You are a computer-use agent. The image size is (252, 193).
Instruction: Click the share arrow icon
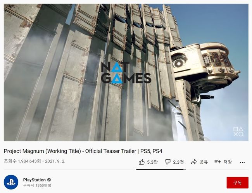pyautogui.click(x=194, y=162)
